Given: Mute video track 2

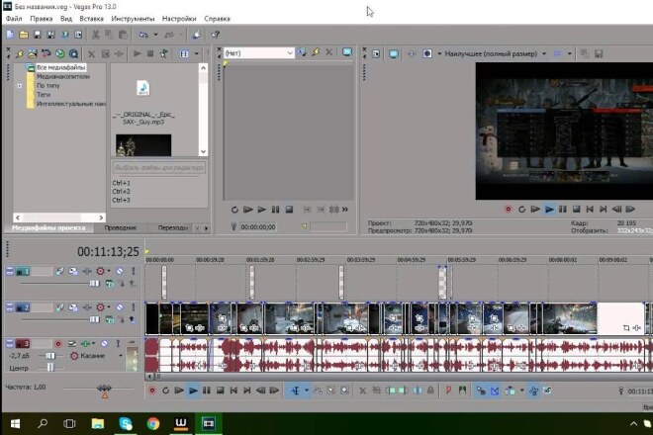Looking at the screenshot, I should tap(120, 307).
